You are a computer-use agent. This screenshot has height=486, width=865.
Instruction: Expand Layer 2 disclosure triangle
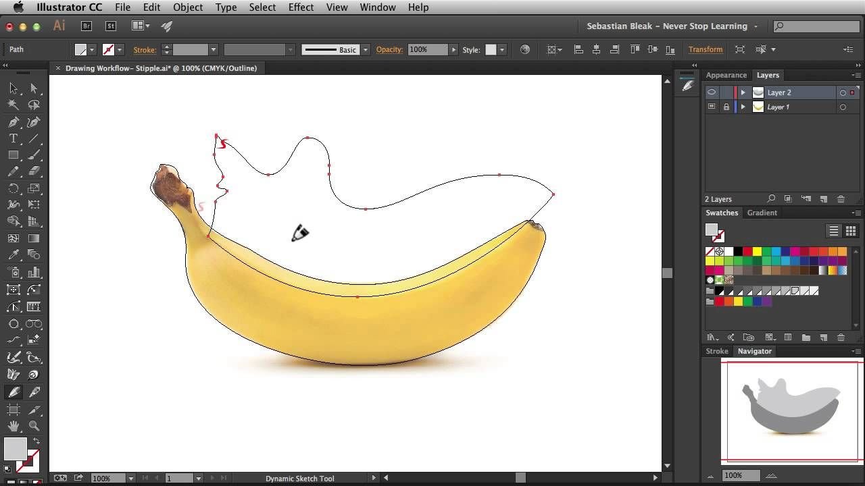743,92
